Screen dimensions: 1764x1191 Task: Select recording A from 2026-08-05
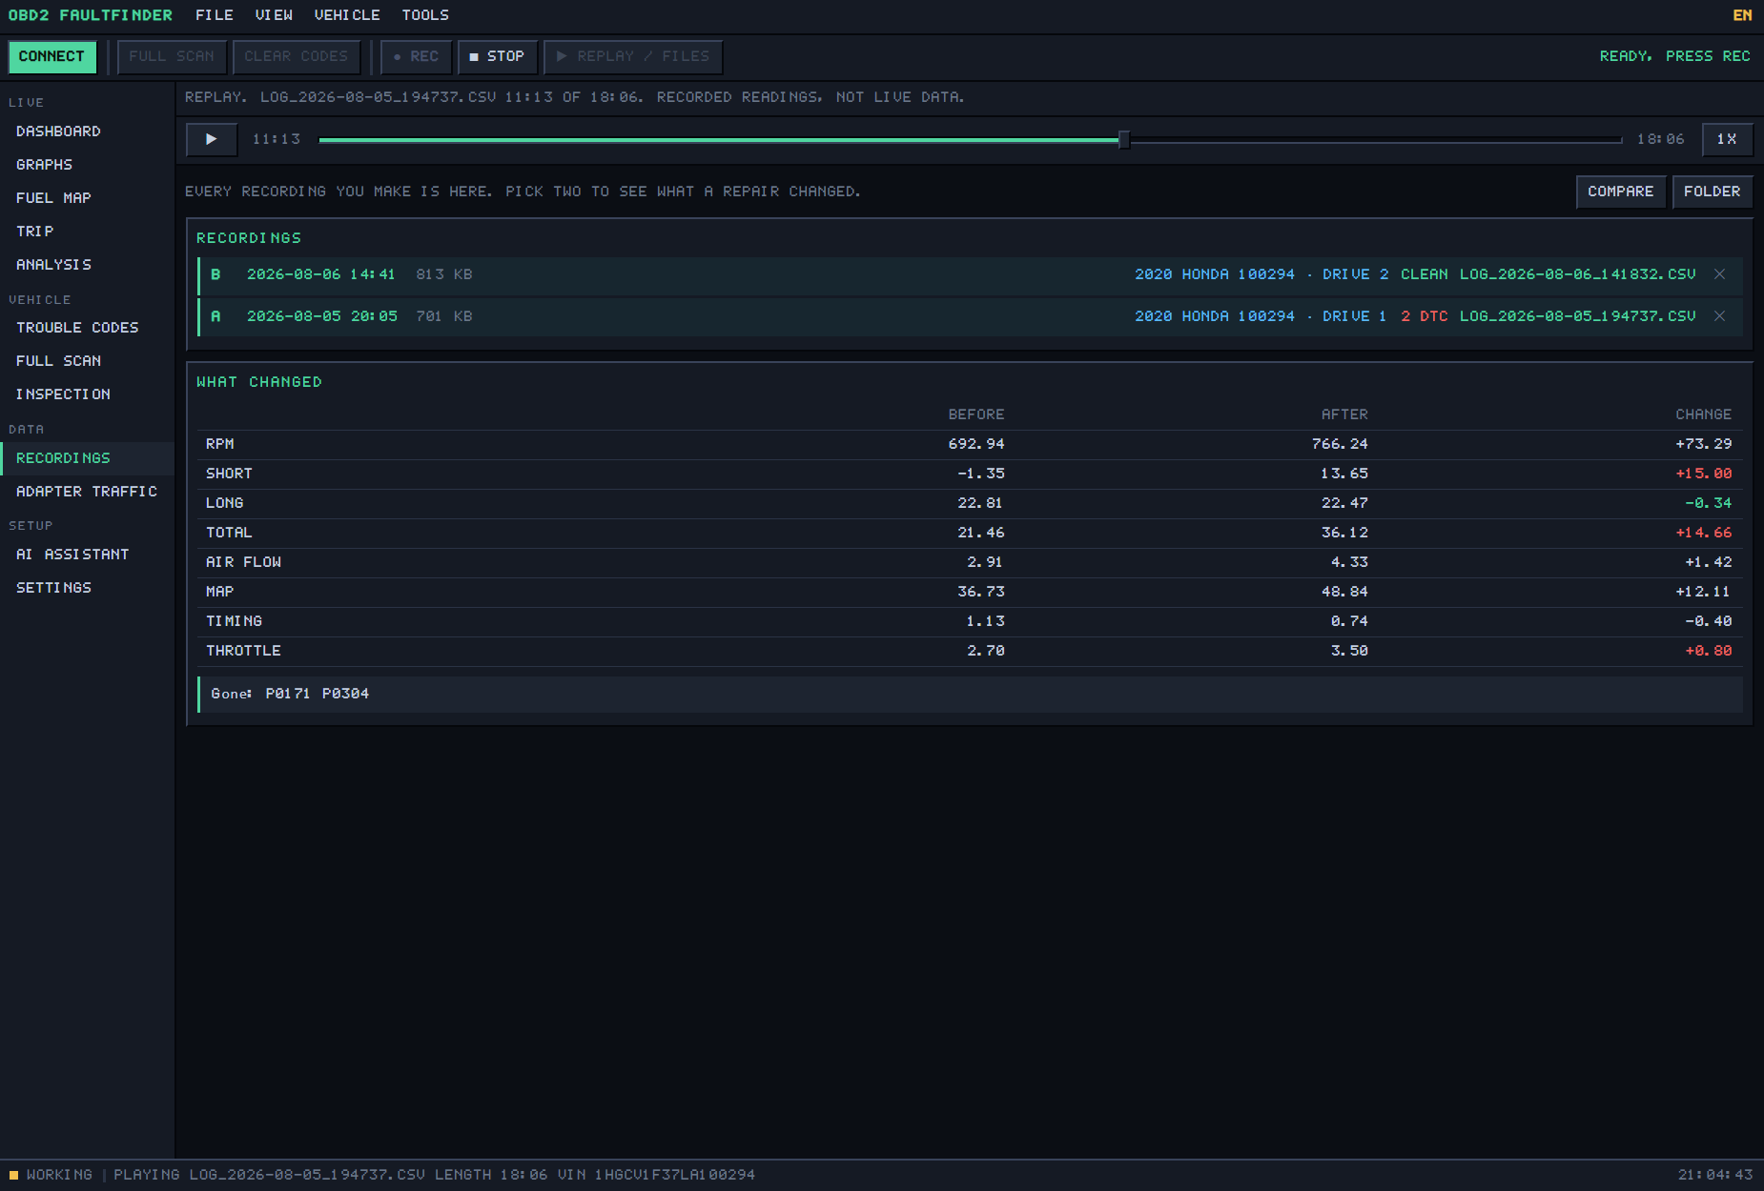coord(970,316)
